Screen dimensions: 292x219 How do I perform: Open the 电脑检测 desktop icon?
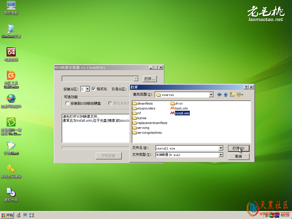(11, 52)
